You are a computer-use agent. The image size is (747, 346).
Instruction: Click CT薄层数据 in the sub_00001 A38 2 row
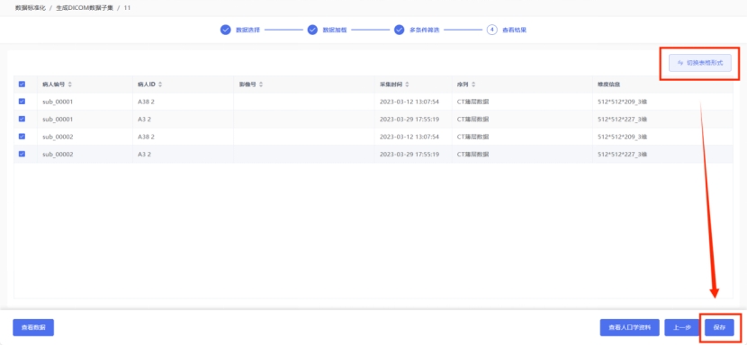472,102
